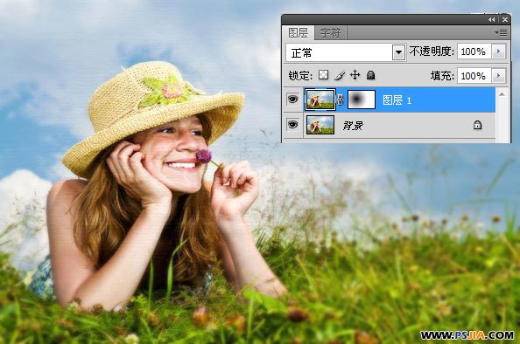Screen dimensions: 520x344
Task: Click the lock image pixels brush icon
Action: (340, 75)
